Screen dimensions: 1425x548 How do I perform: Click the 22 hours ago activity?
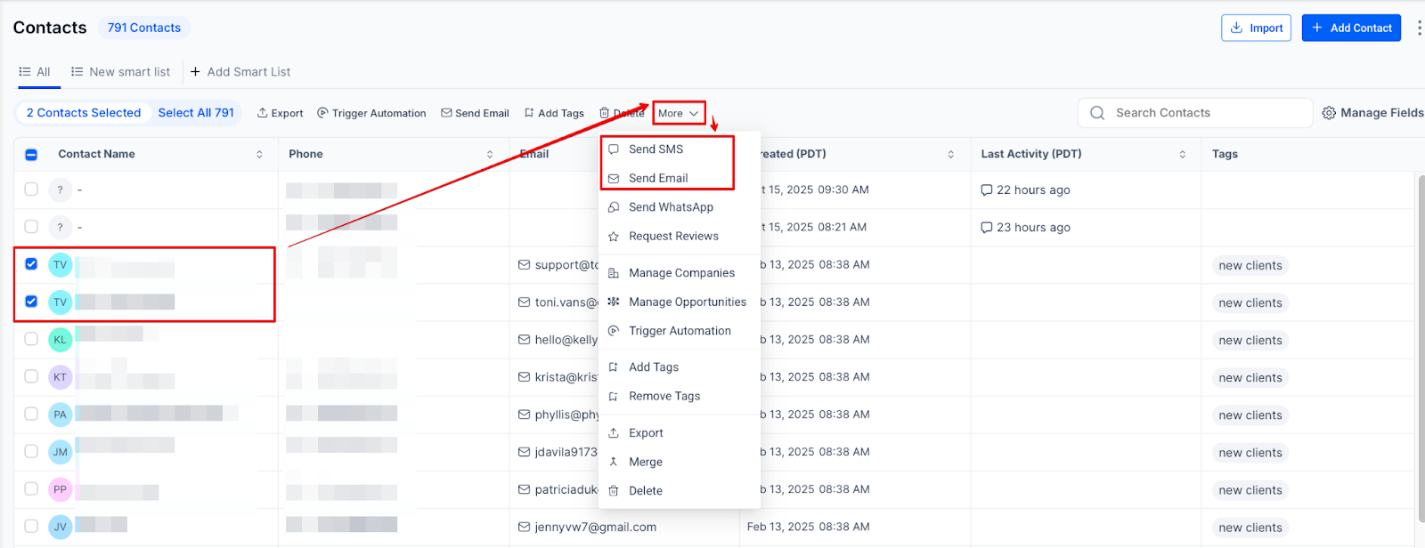point(1025,190)
